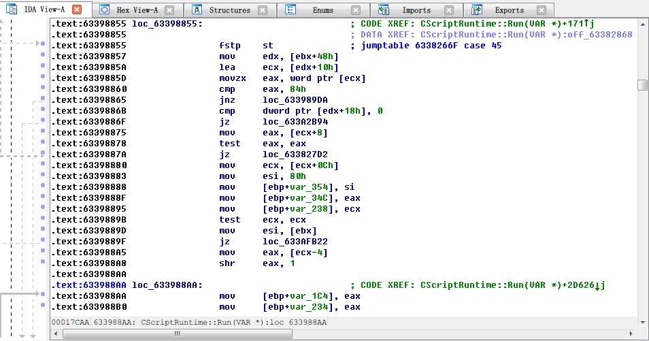
Task: Close the Structures tab
Action: point(263,10)
